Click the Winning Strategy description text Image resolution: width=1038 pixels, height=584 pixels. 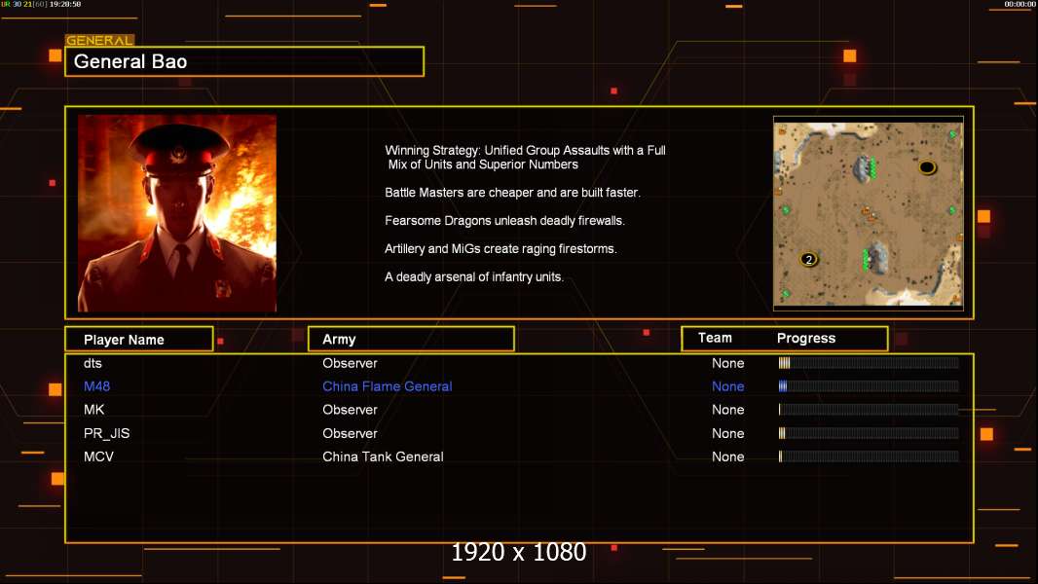tap(525, 158)
